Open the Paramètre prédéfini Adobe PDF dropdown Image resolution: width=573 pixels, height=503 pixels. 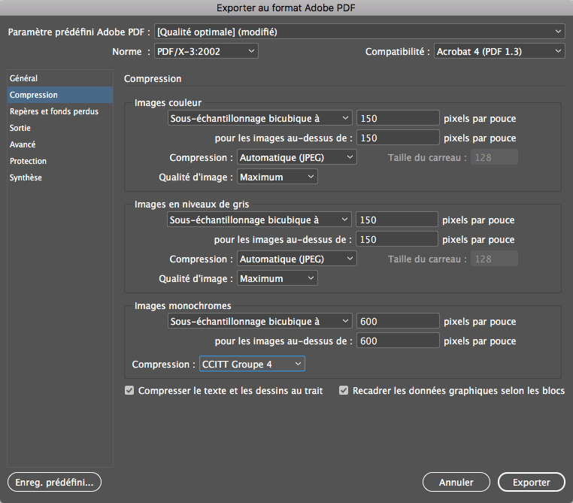(359, 32)
